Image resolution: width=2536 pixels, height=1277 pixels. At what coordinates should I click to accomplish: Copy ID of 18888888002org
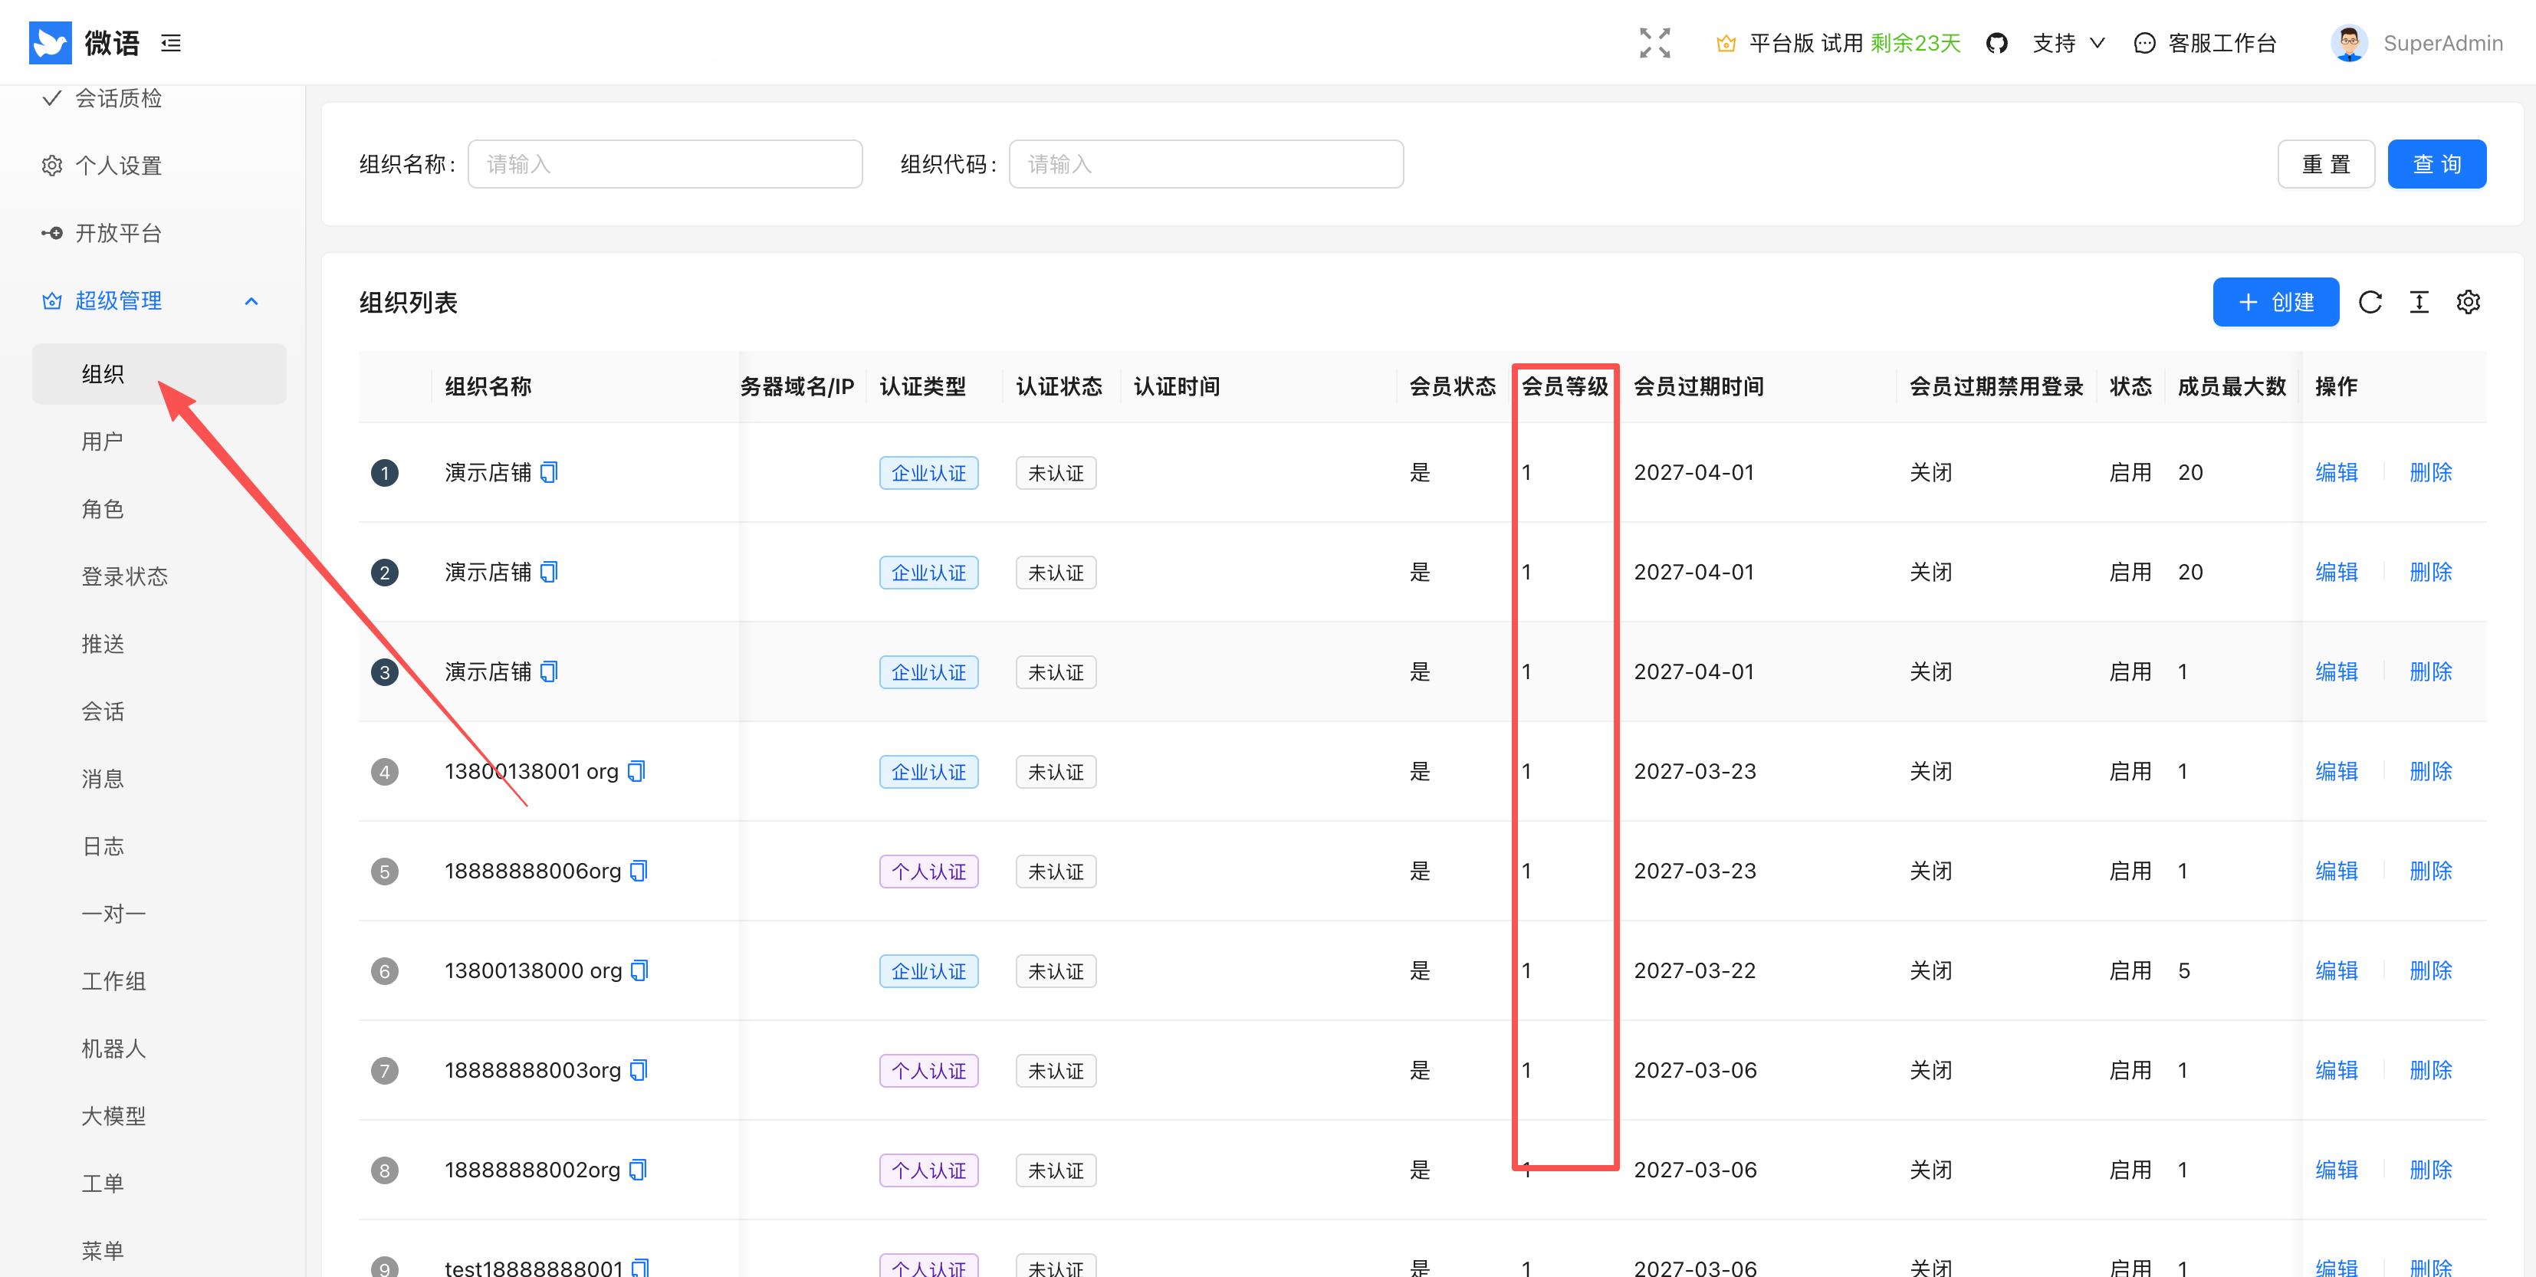[x=638, y=1170]
